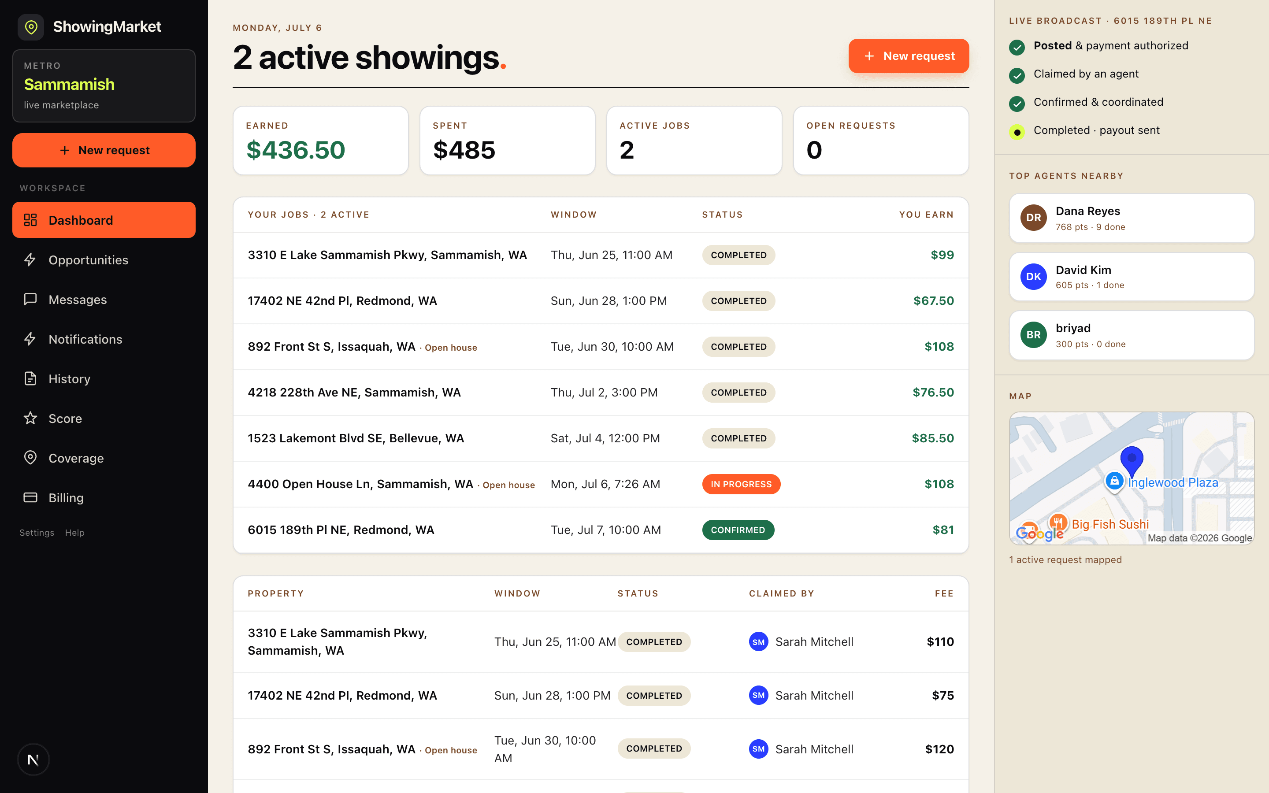Click the sidebar New request button
1269x793 pixels.
[104, 150]
